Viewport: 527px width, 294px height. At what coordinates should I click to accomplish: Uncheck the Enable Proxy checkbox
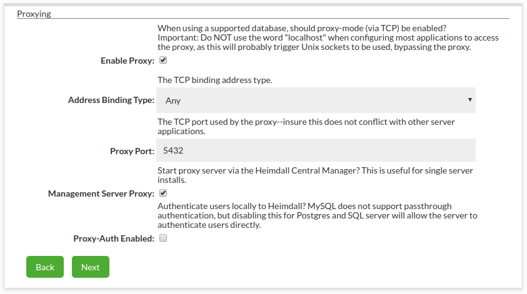coord(163,61)
